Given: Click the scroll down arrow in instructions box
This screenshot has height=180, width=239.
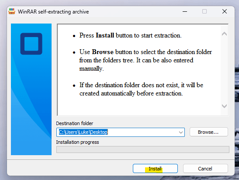Looking at the screenshot, I should pos(224,106).
